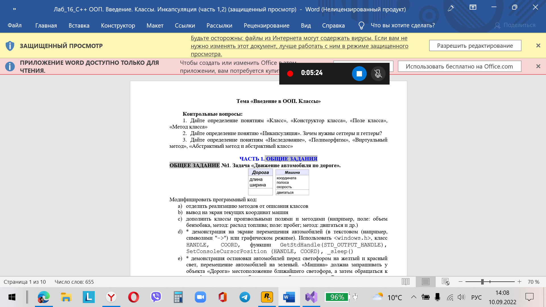The image size is (546, 307).
Task: Switch to the Вставка tab
Action: (79, 25)
